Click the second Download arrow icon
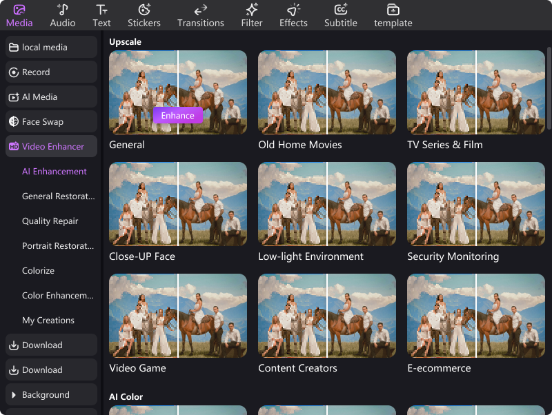 coord(14,370)
